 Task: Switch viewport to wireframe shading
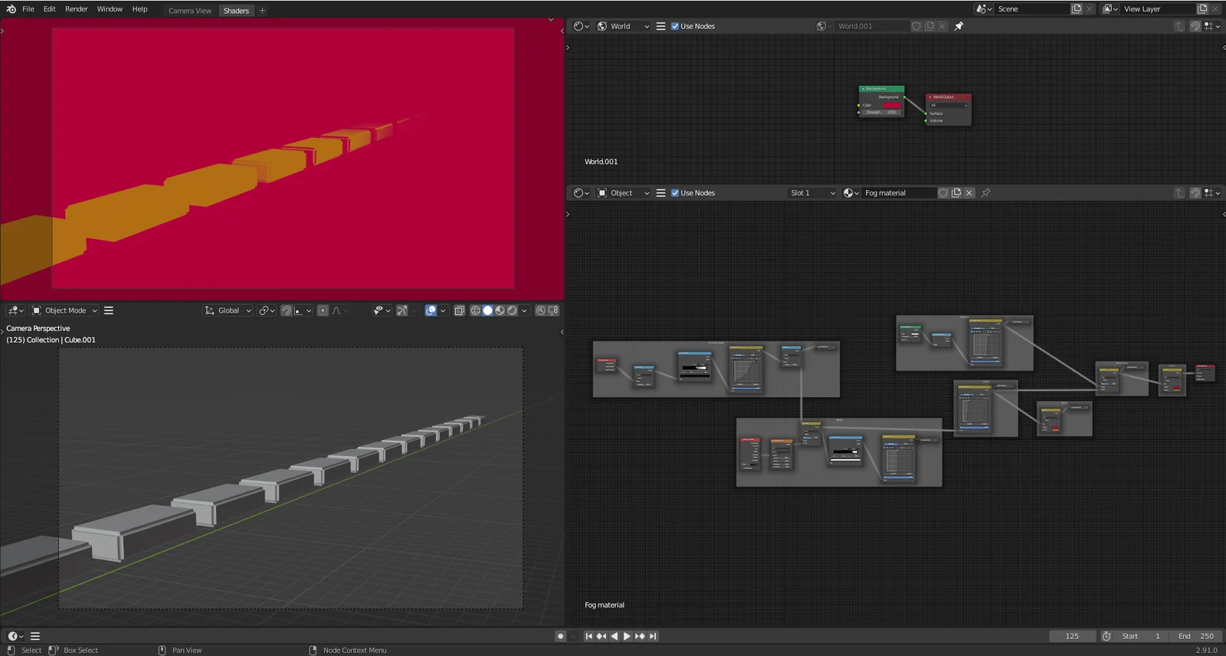[x=475, y=310]
